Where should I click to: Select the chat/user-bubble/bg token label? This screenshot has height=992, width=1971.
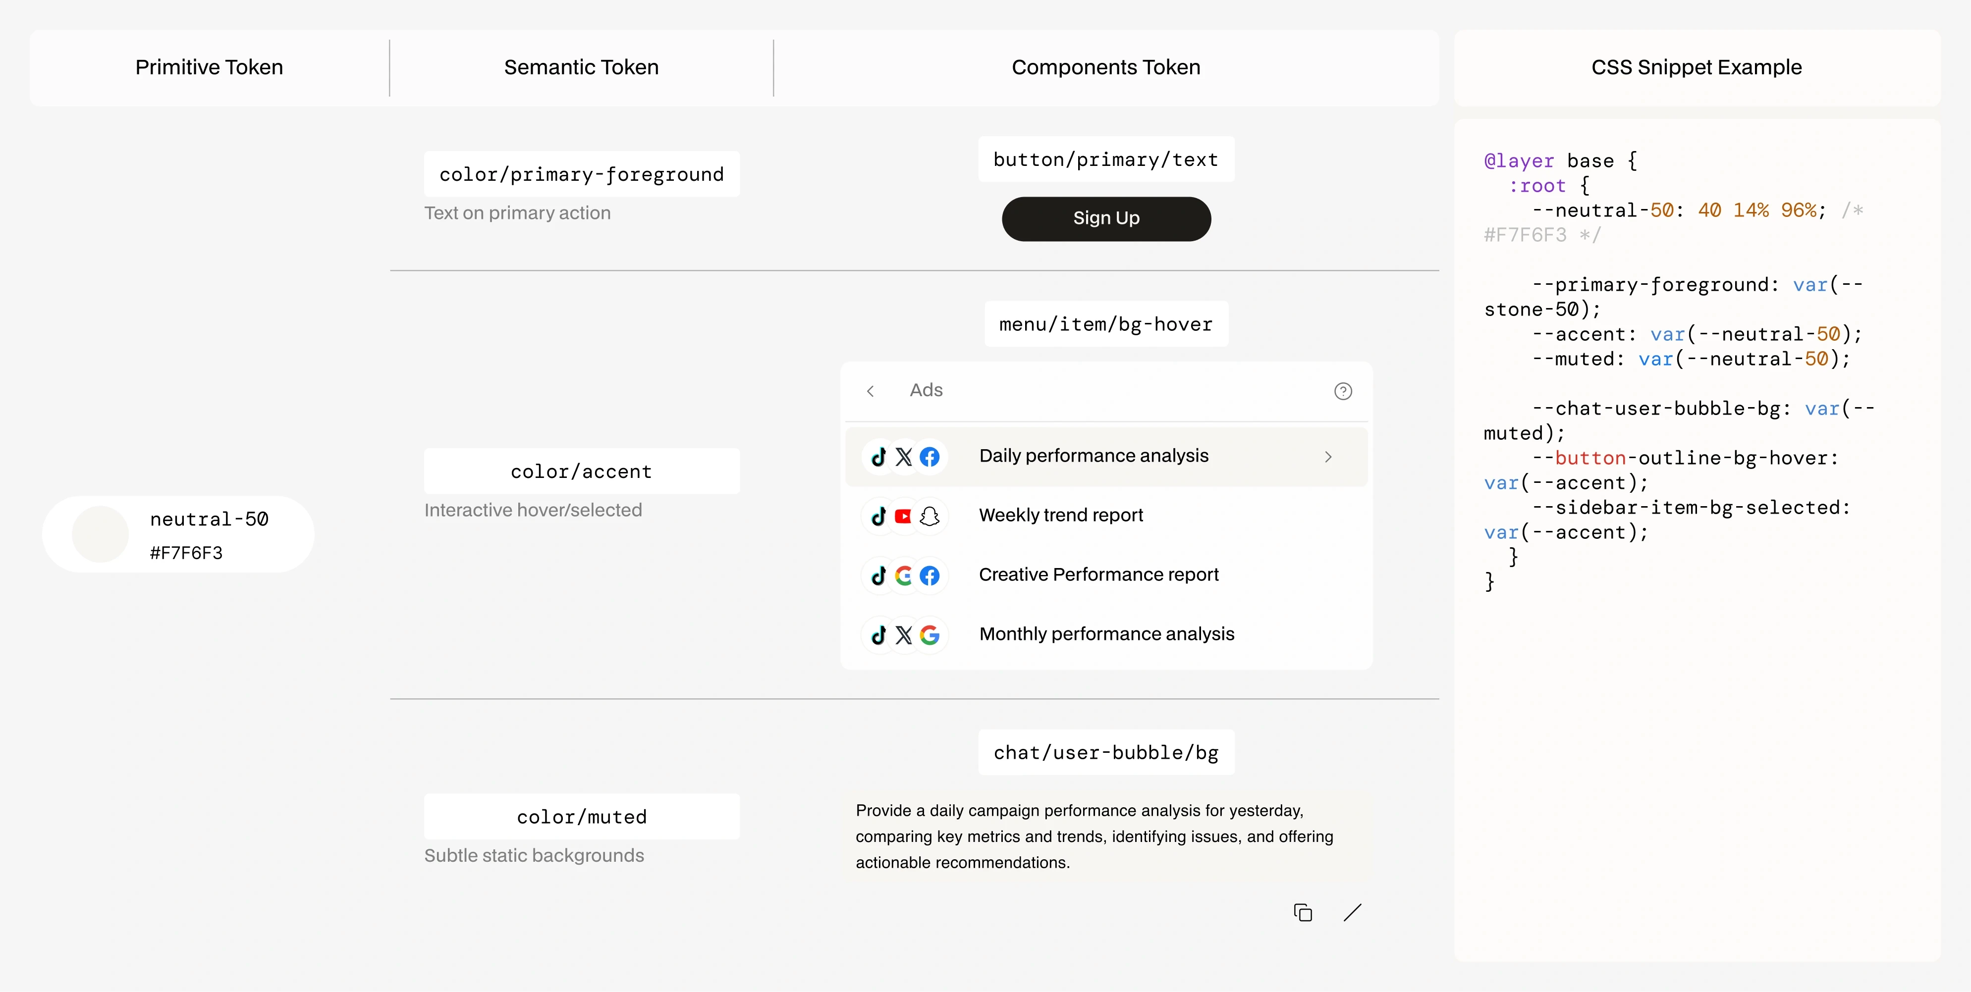(x=1105, y=752)
